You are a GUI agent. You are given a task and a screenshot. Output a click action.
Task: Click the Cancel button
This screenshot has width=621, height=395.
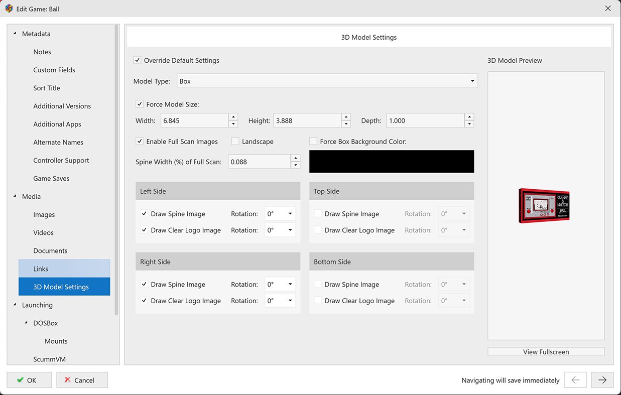[82, 380]
